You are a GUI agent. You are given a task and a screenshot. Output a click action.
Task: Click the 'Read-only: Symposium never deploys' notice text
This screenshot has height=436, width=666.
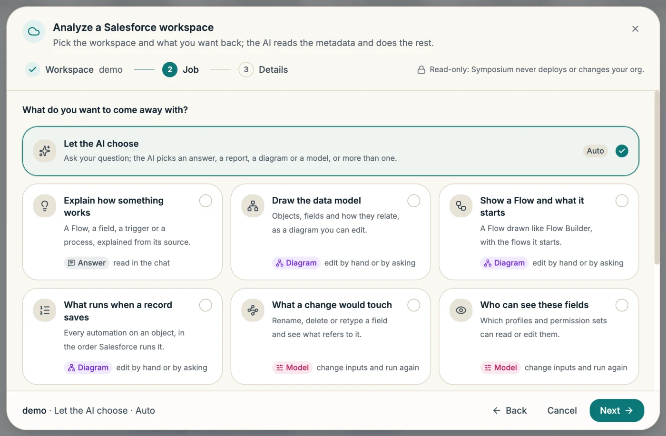(x=537, y=69)
